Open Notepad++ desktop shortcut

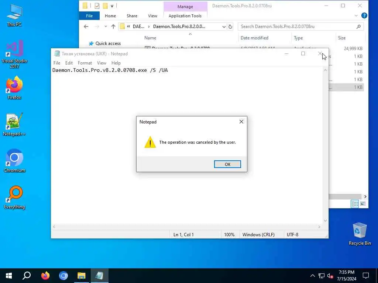pos(14,125)
